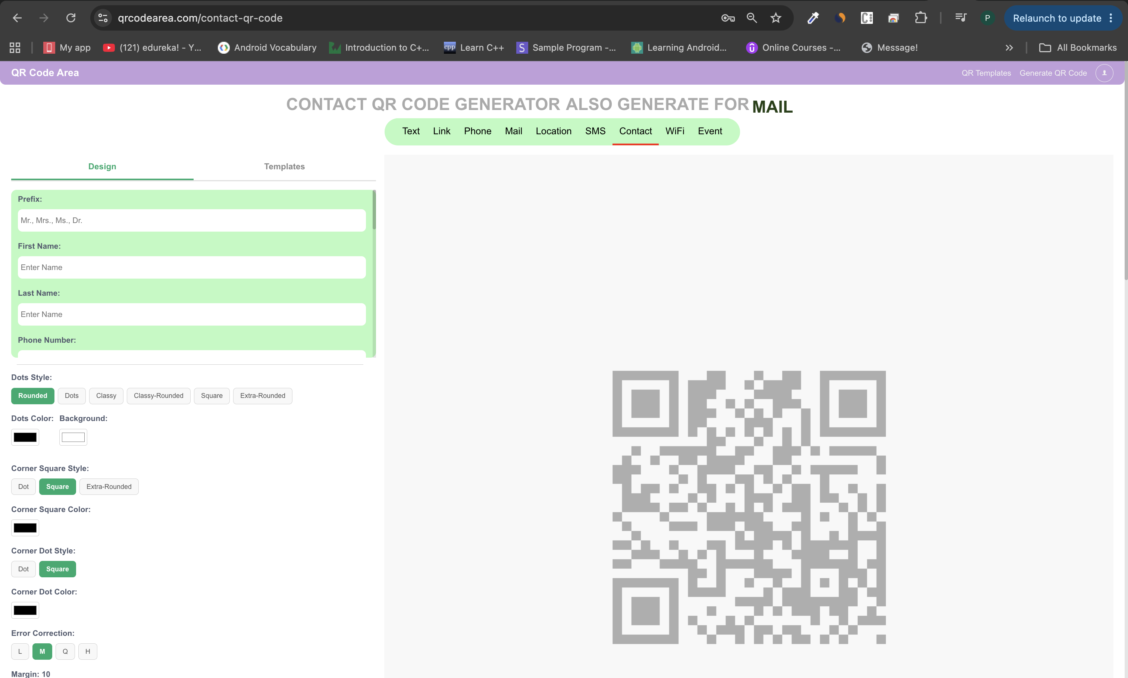
Task: Select Classy-Rounded dots style
Action: (x=159, y=396)
